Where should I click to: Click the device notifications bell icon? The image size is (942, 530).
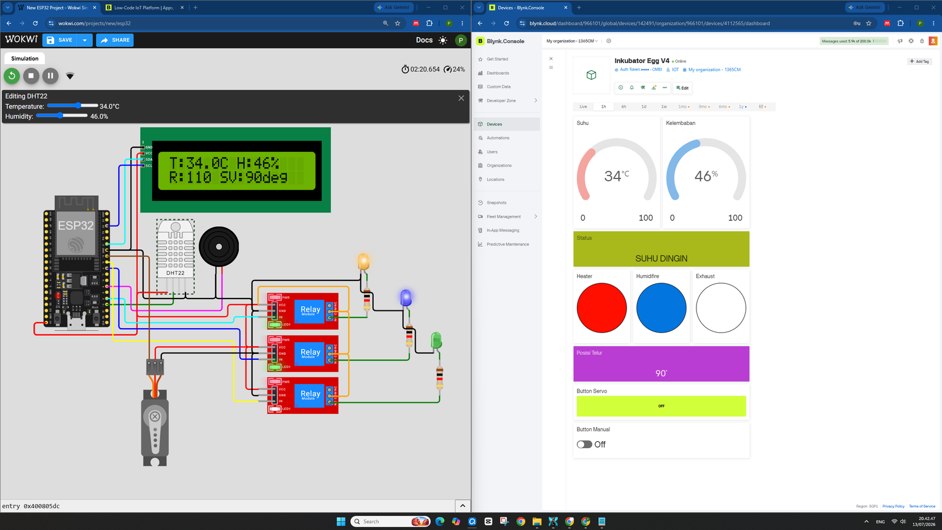(x=632, y=88)
